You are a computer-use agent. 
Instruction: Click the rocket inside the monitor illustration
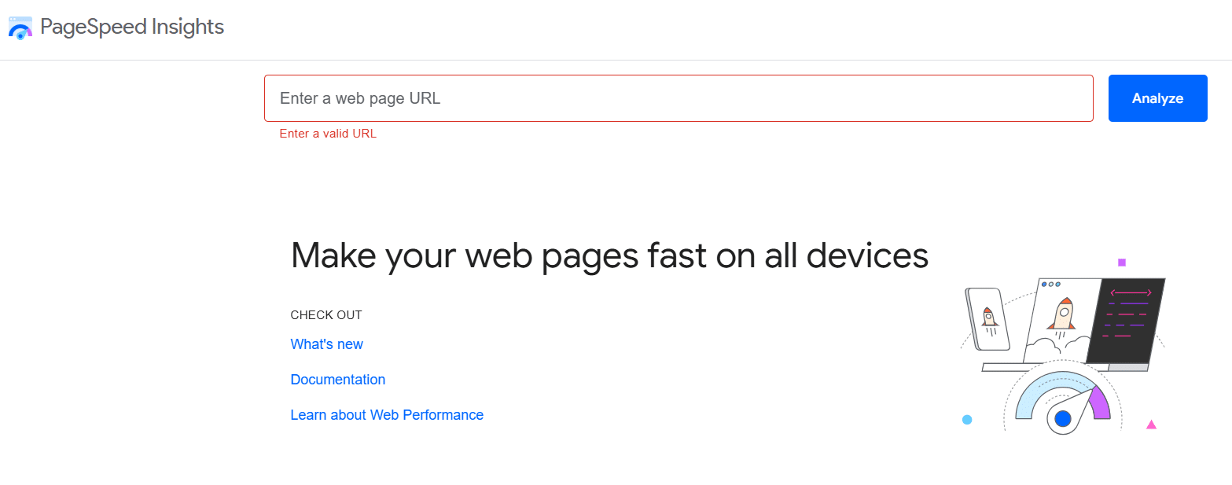(1065, 314)
